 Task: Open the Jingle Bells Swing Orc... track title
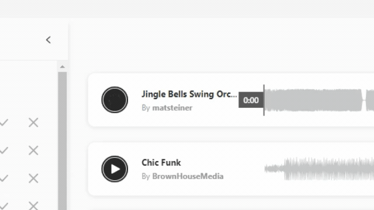pyautogui.click(x=189, y=94)
